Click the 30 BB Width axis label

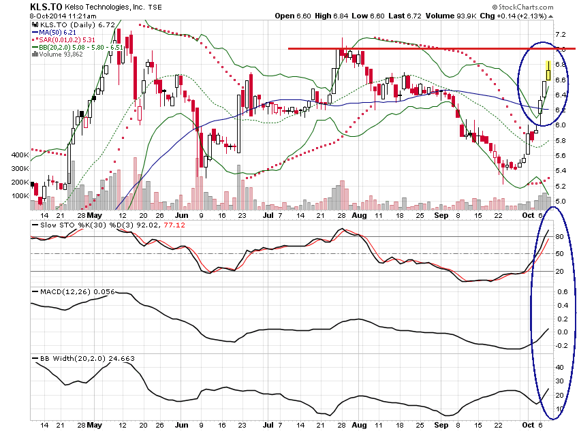click(x=559, y=381)
